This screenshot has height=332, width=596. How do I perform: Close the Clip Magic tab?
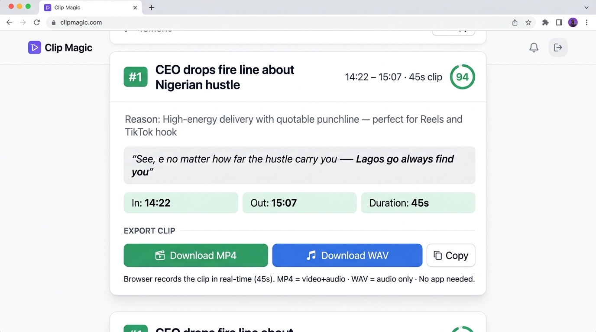(135, 8)
